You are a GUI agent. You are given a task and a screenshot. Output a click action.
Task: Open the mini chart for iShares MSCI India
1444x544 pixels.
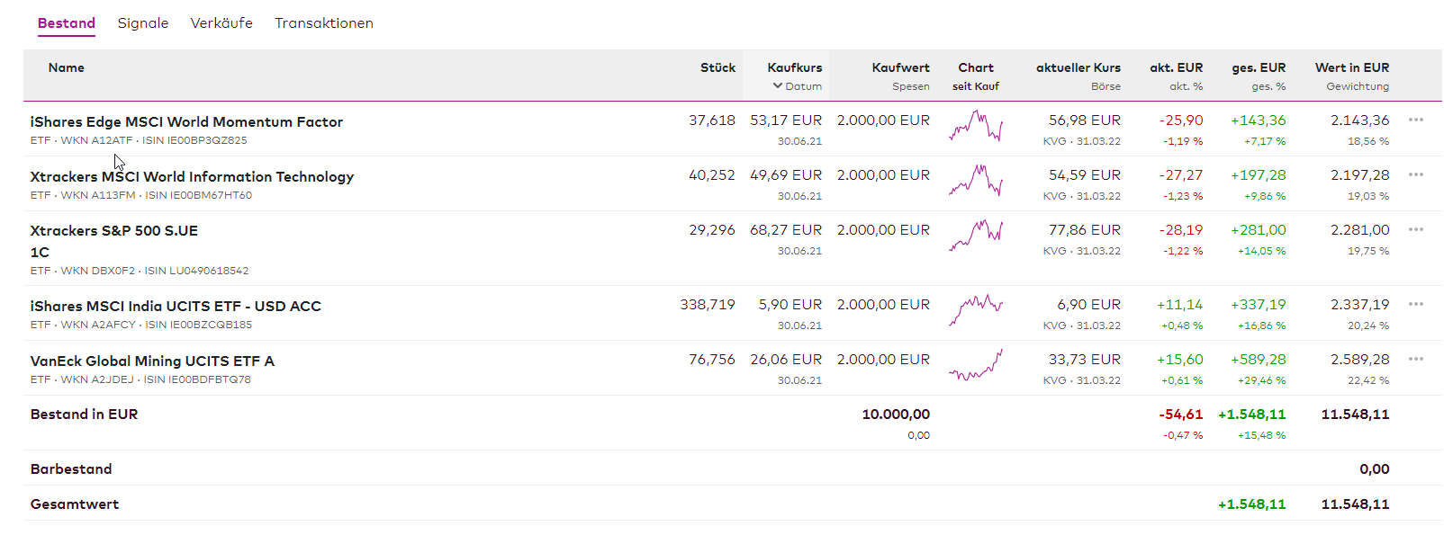point(976,311)
